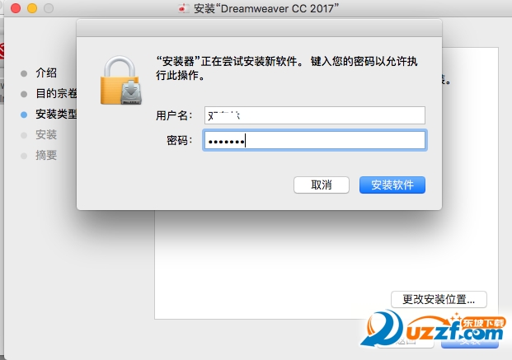Viewport: 512px width, 360px height.
Task: Select the 安装 installation step
Action: tap(46, 134)
